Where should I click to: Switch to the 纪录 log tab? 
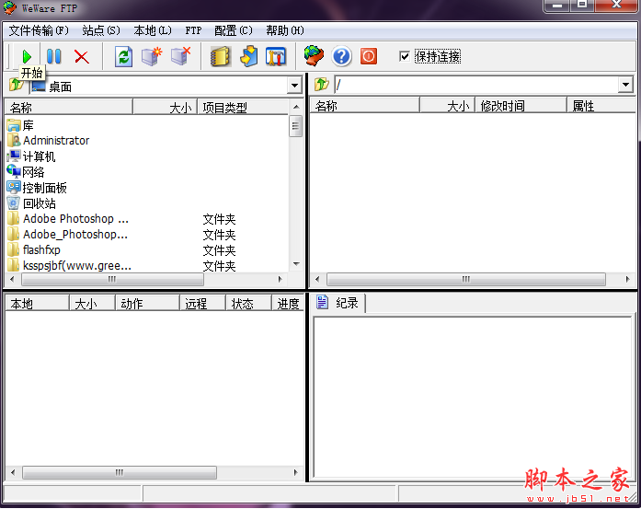(x=338, y=303)
